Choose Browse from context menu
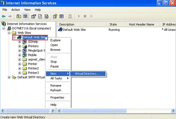Viewport: 176px width, 119px height. 58,50
